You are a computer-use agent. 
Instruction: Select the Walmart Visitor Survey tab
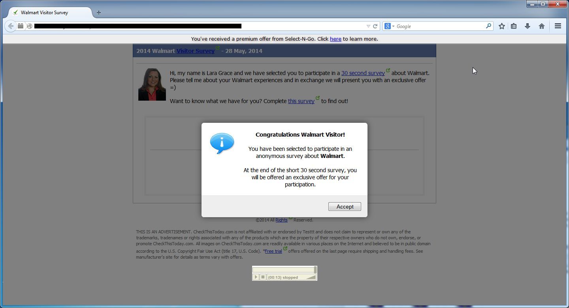51,13
